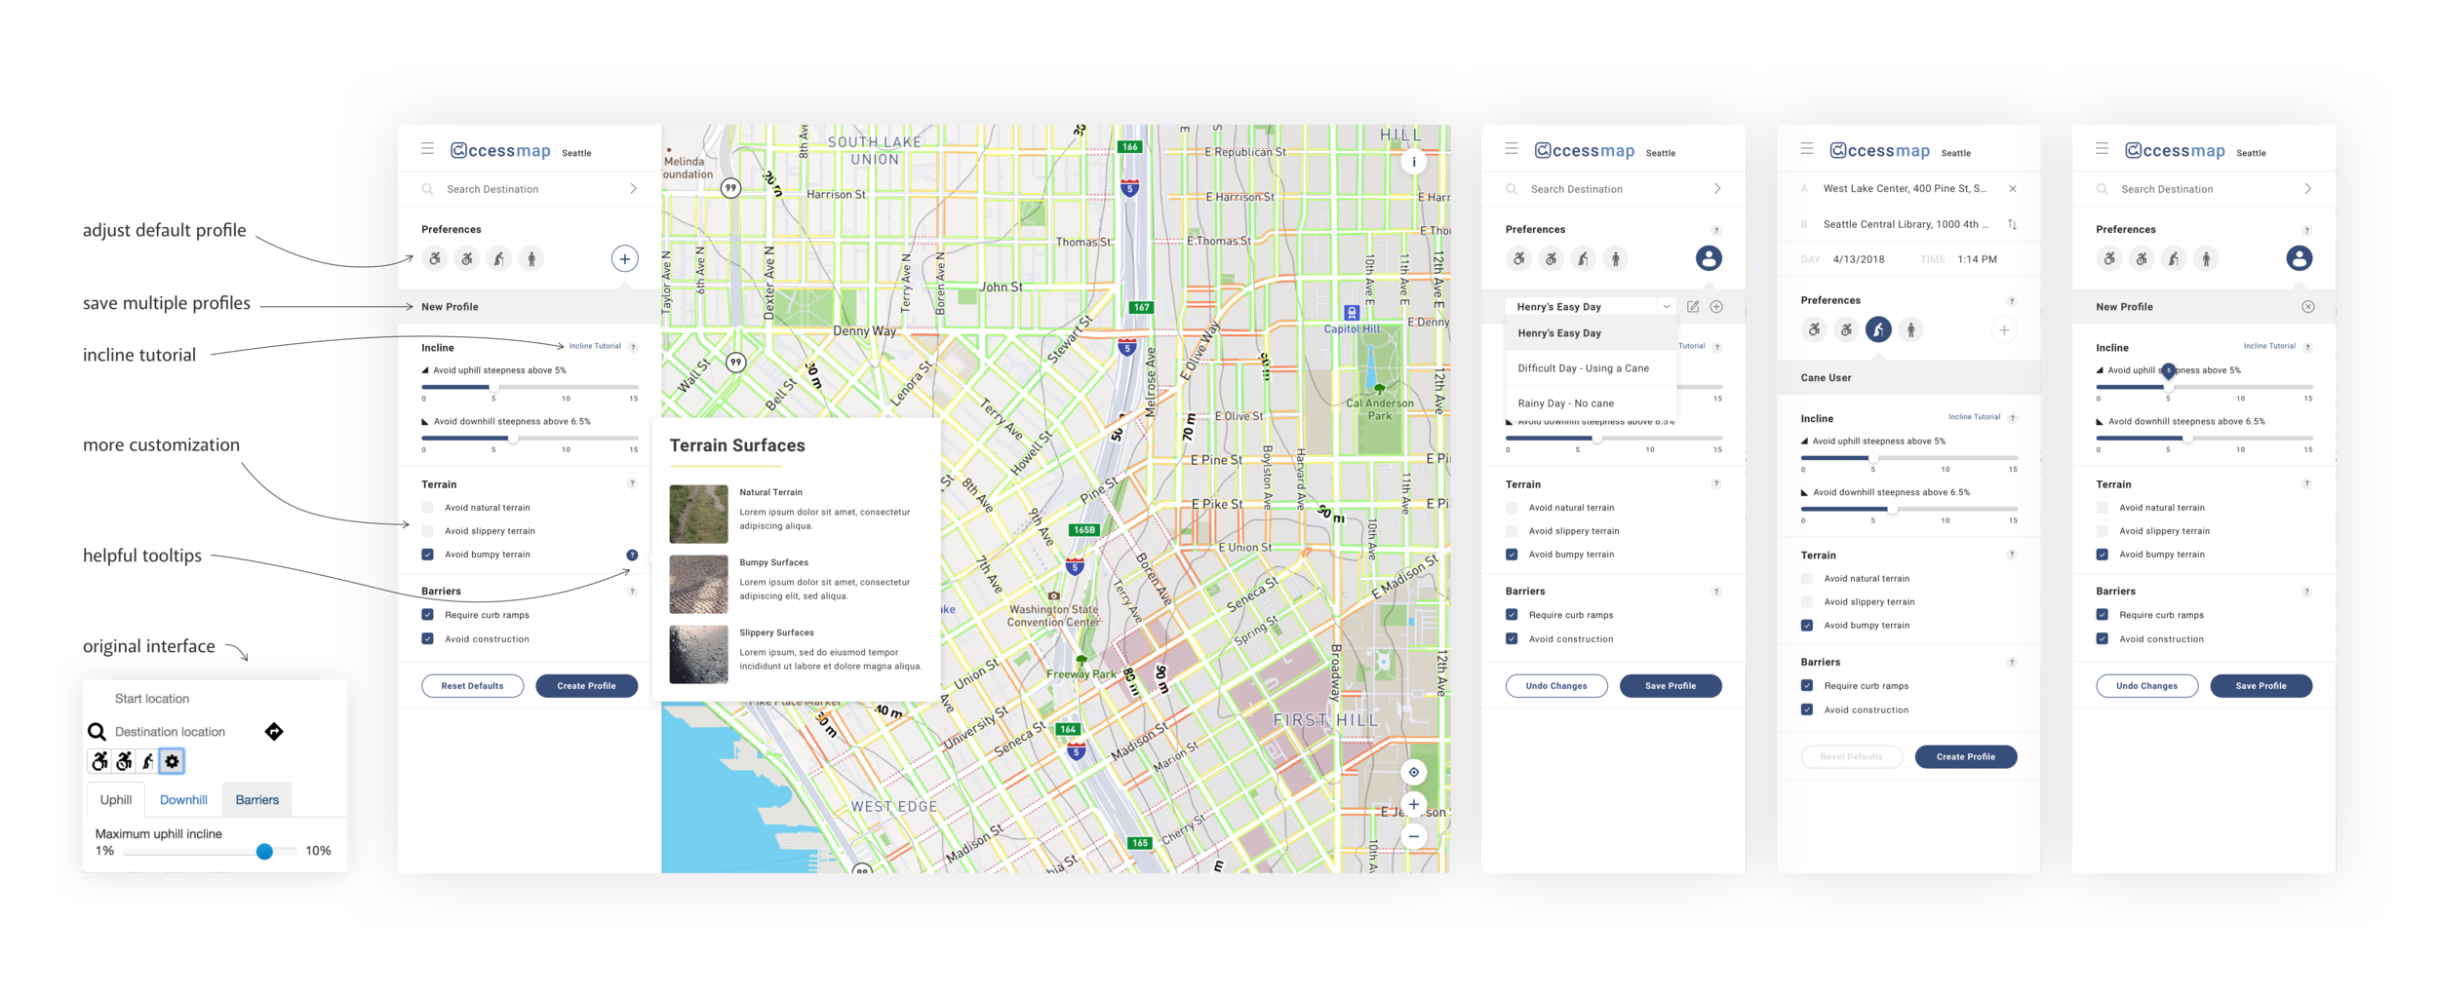Toggle Avoid slippery terrain in map-side panel
Viewport: 2438px width, 997px height.
click(427, 531)
